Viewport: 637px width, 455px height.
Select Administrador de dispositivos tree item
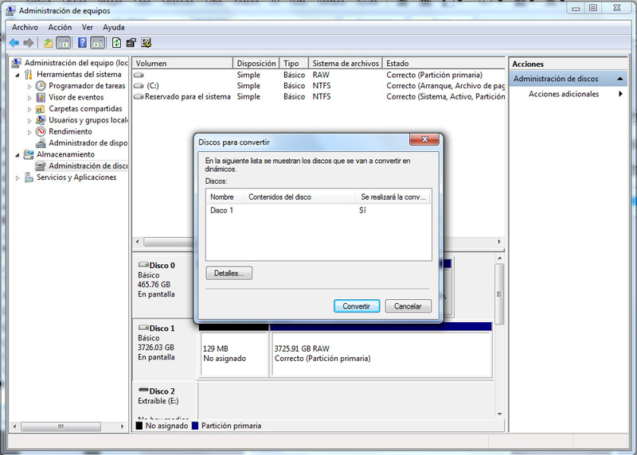point(88,143)
